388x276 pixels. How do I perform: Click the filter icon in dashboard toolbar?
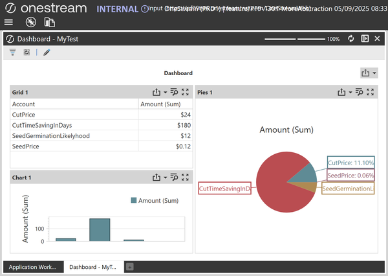pos(12,52)
